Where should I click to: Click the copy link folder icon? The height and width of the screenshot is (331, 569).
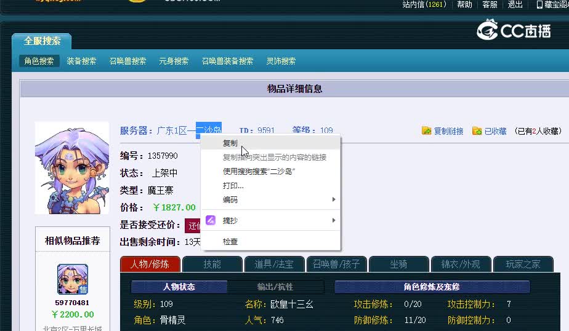coord(426,130)
